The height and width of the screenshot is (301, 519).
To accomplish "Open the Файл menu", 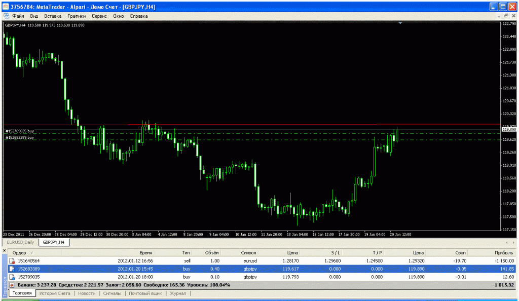I will (x=18, y=16).
